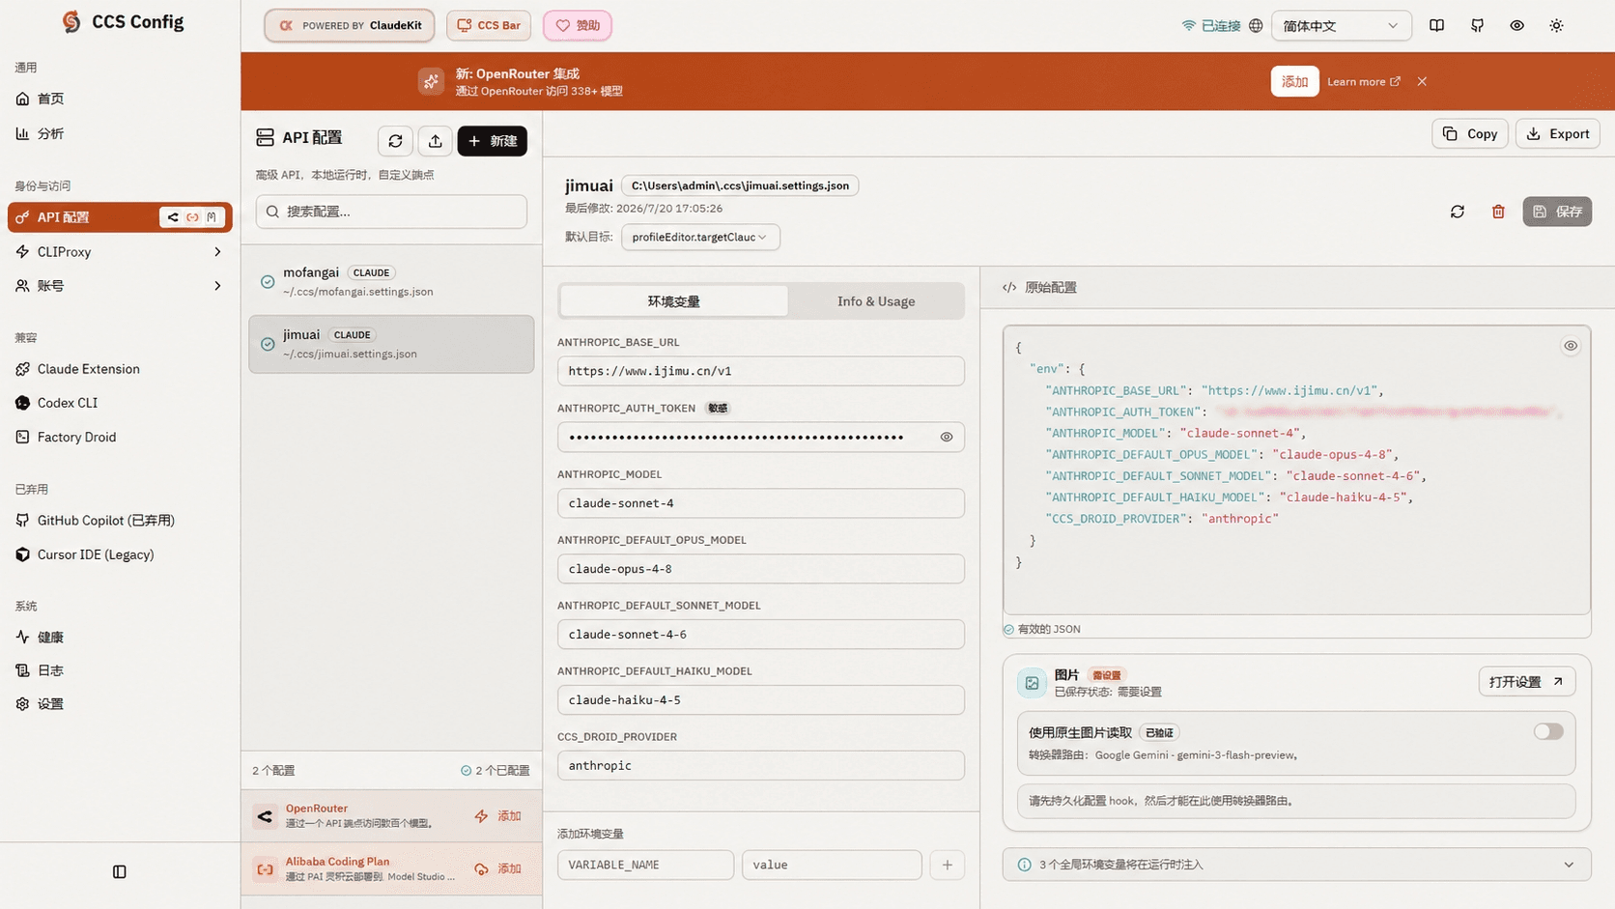This screenshot has width=1615, height=909.
Task: Switch theme with the sun icon
Action: pos(1556,25)
